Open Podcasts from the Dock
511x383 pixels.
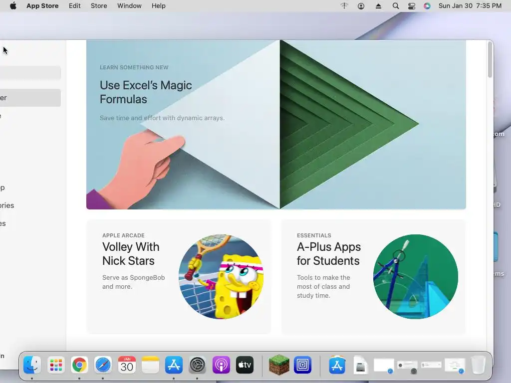(x=221, y=365)
